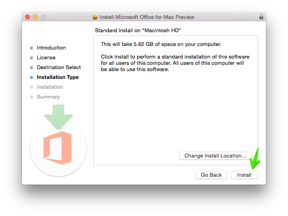
Task: Select the Introduction step label
Action: [51, 48]
